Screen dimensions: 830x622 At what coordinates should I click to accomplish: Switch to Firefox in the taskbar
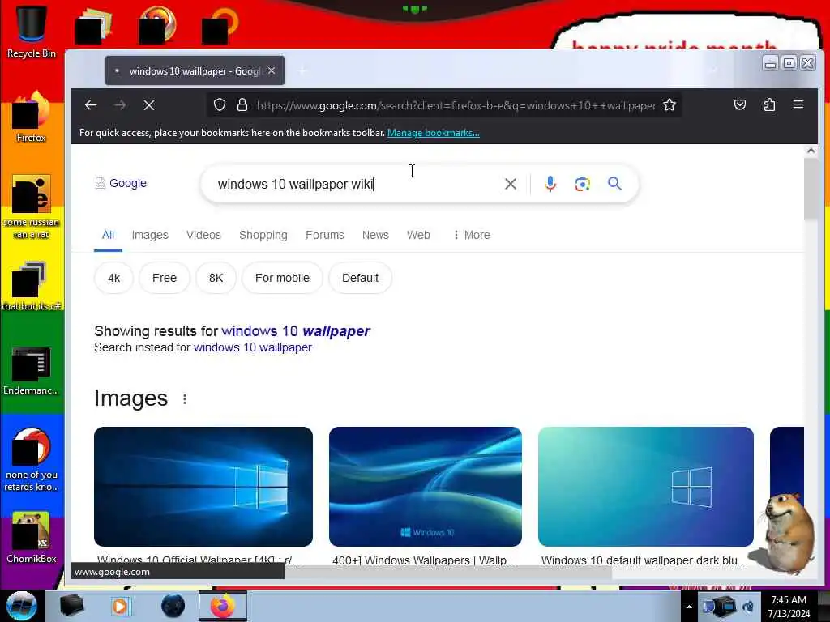(223, 606)
